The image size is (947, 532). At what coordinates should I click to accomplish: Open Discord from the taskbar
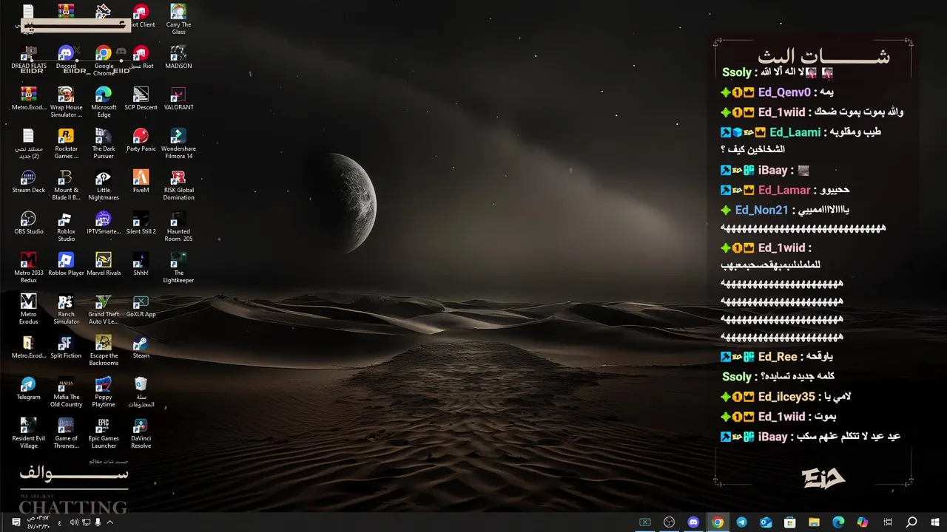[x=693, y=522]
